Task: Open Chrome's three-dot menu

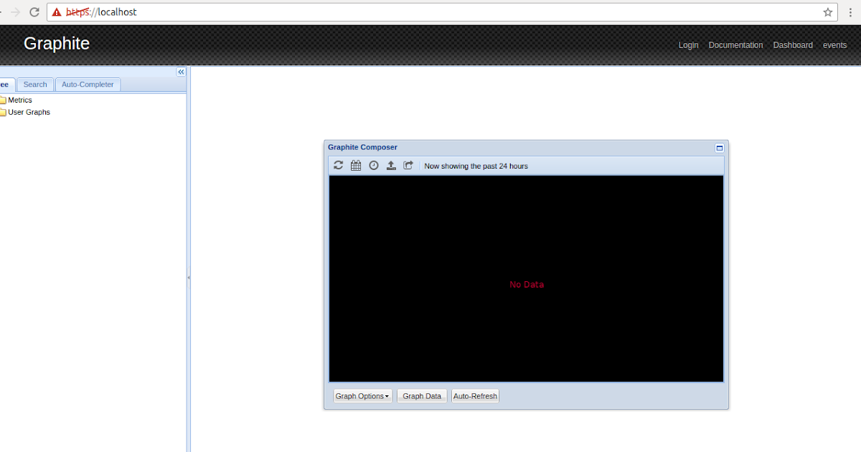Action: pyautogui.click(x=850, y=12)
